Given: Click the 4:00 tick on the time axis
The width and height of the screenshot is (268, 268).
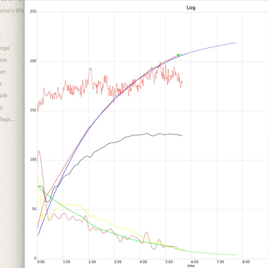Looking at the screenshot, I should click(143, 262).
